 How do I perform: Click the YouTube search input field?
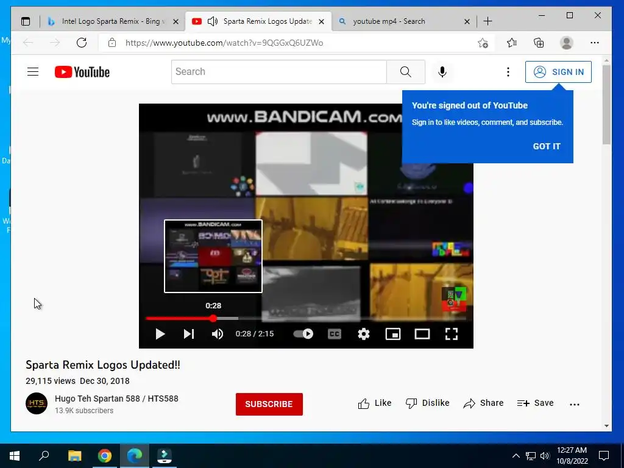279,72
